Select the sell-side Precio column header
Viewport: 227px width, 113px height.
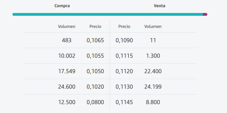click(124, 27)
